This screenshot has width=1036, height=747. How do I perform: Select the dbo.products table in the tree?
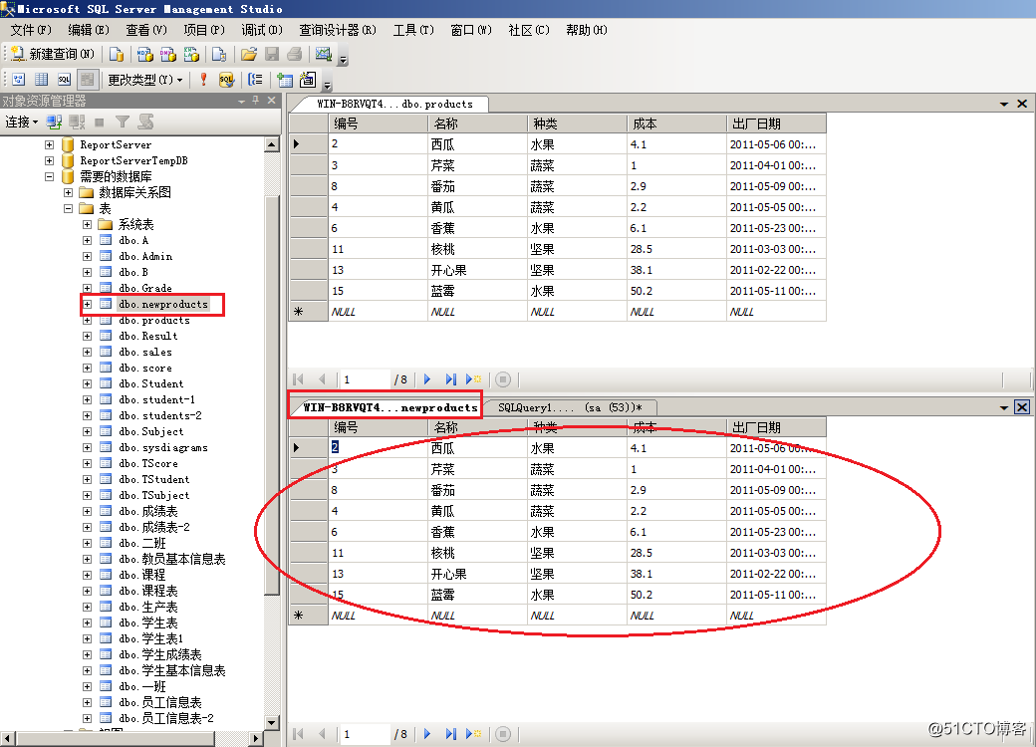[x=154, y=321]
